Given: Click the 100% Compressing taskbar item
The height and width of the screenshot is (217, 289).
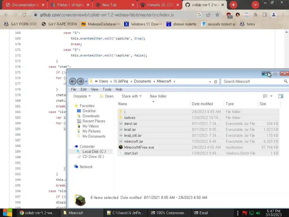Looking at the screenshot, I should (x=169, y=213).
